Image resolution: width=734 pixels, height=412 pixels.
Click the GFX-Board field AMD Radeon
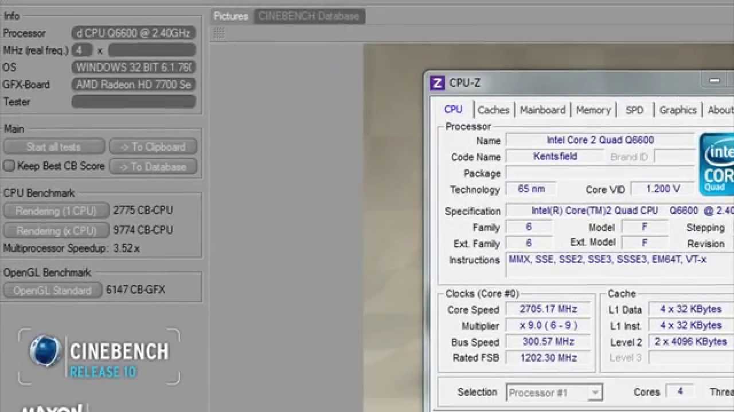tap(134, 85)
